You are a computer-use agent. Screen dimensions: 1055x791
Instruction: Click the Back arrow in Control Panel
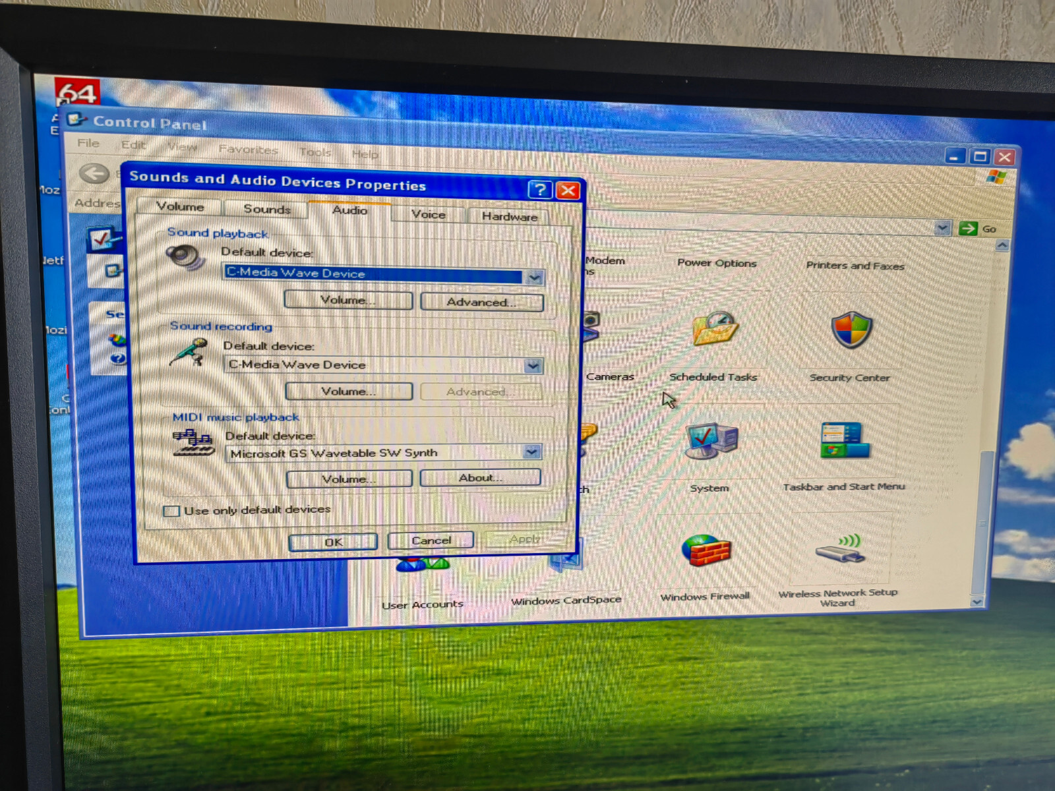click(x=94, y=174)
